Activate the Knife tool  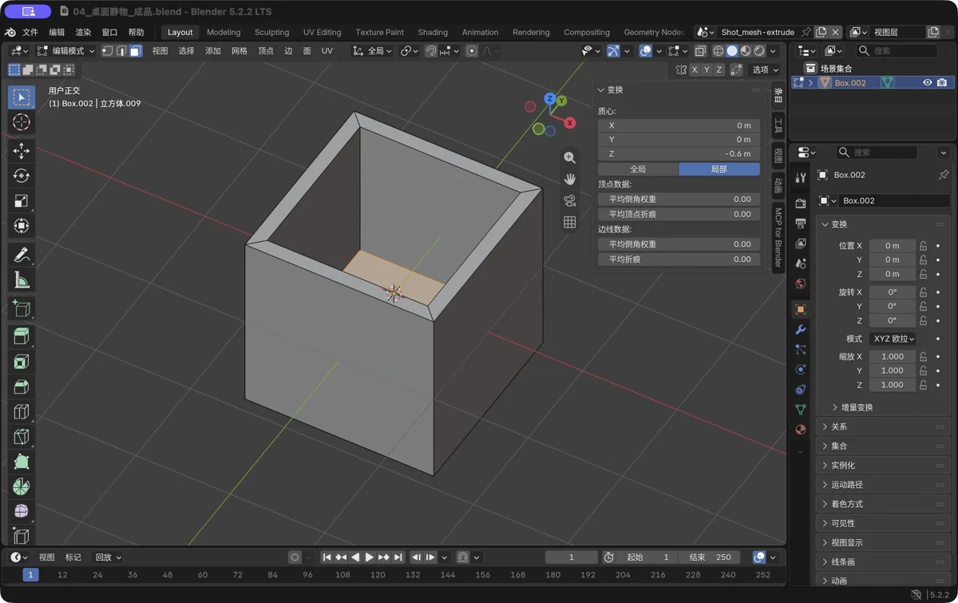click(22, 437)
